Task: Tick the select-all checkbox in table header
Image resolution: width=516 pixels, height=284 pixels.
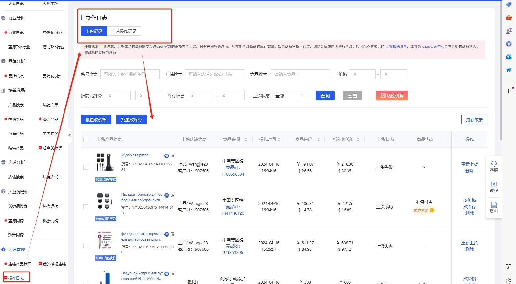Action: click(x=86, y=139)
